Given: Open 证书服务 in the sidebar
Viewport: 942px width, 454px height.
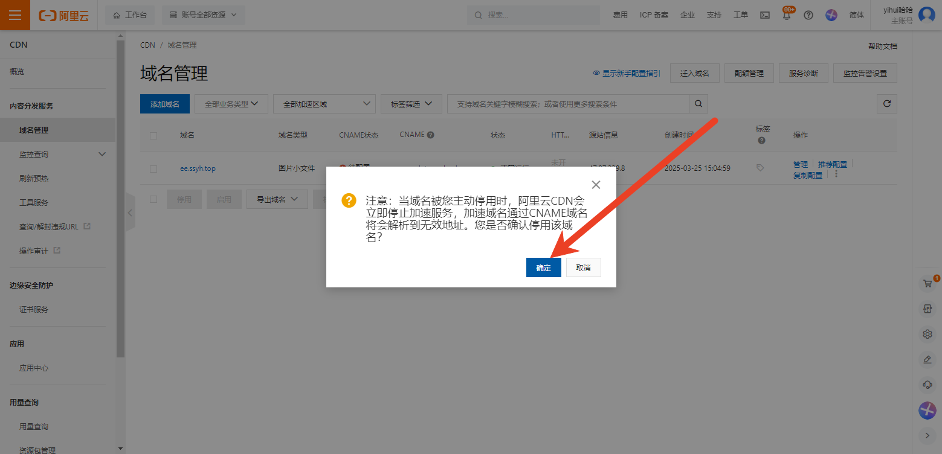Looking at the screenshot, I should point(34,309).
